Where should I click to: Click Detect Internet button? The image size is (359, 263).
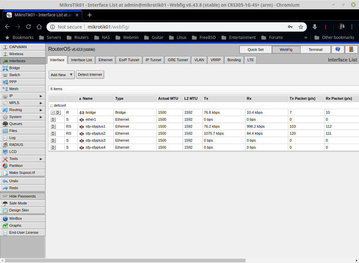point(90,74)
